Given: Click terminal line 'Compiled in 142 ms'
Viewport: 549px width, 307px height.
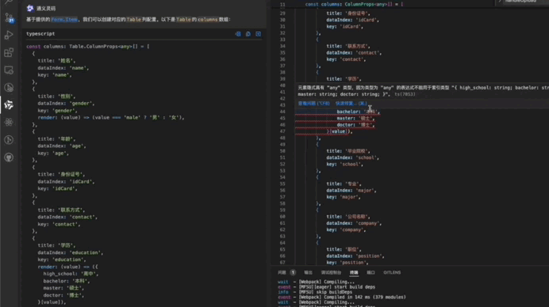Looking at the screenshot, I should point(342,298).
